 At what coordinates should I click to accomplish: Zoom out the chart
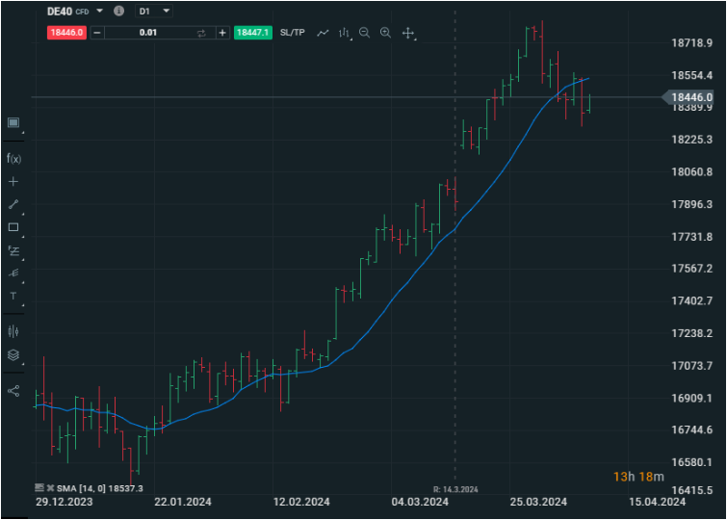coord(364,33)
